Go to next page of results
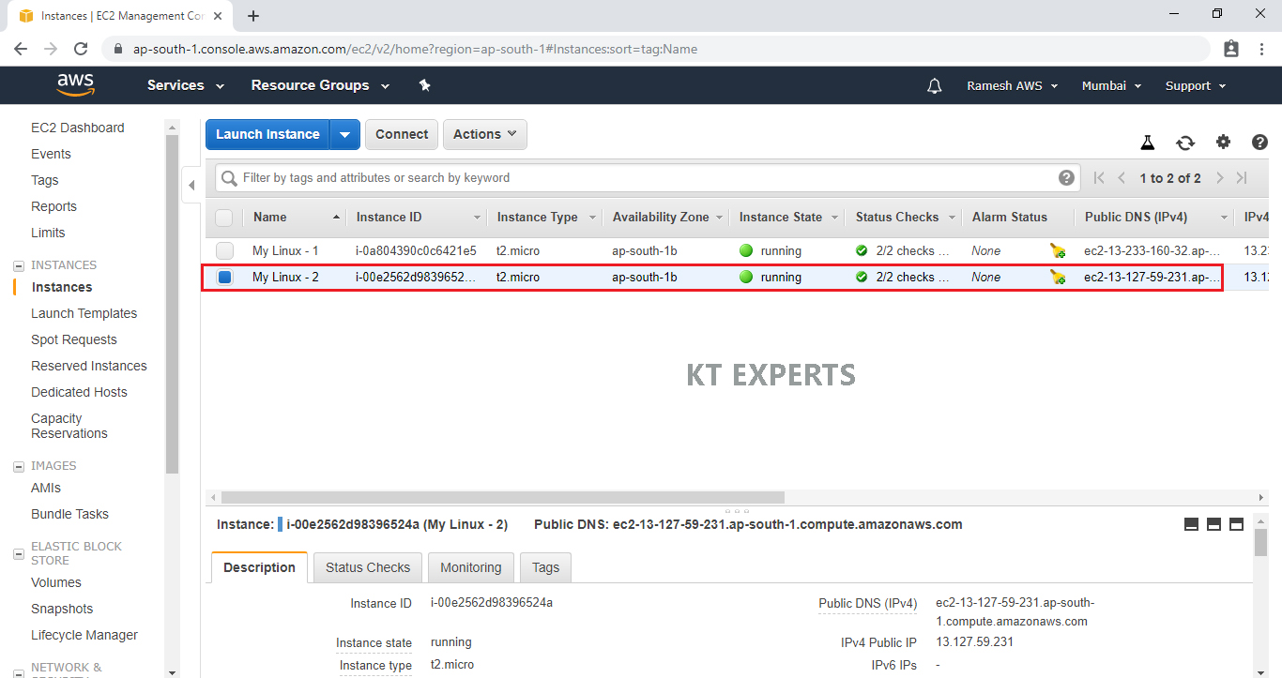 point(1219,178)
